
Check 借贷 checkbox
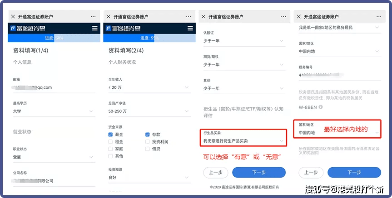click(148, 149)
